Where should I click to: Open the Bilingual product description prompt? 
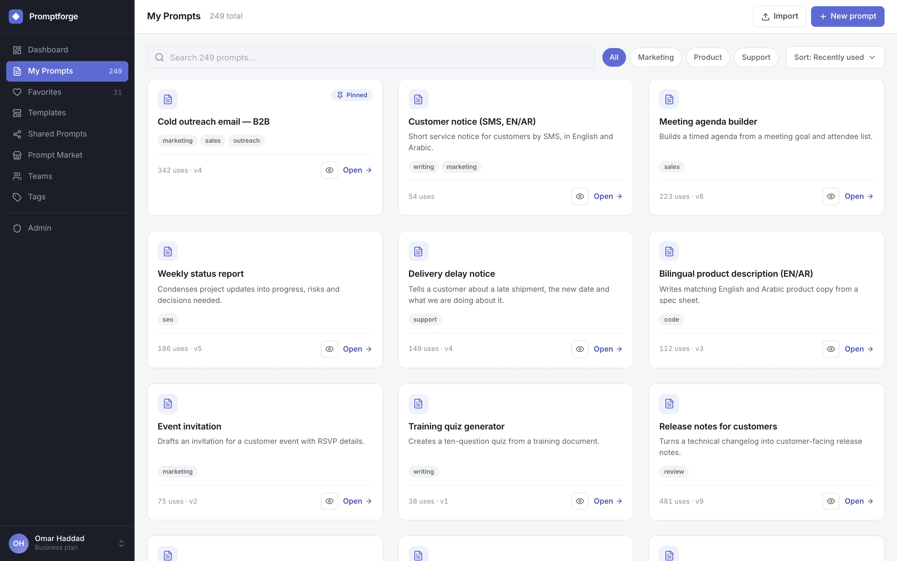[x=859, y=349]
